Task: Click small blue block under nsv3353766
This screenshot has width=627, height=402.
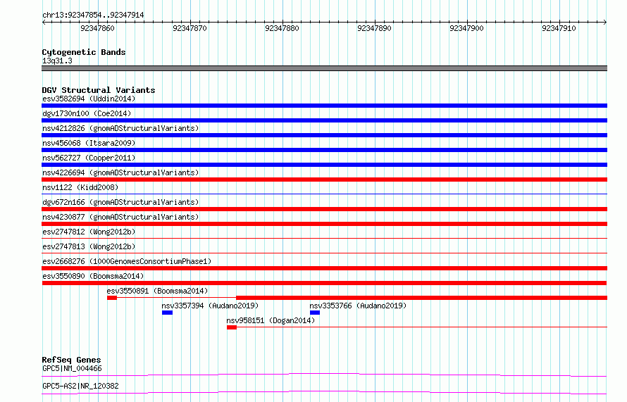Action: tap(315, 313)
